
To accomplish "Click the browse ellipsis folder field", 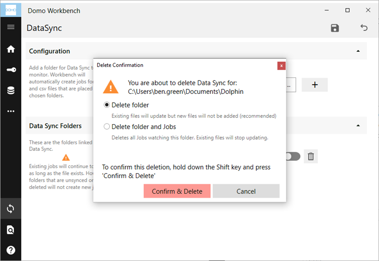I will 291,85.
